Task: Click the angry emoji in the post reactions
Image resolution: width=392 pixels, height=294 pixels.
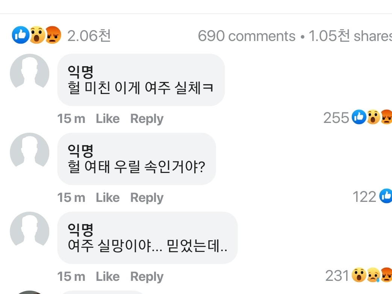Action: pyautogui.click(x=53, y=35)
